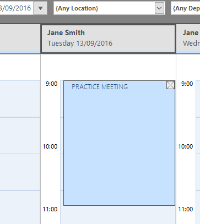Click the 9:00 label in Tuesday column

pos(51,84)
